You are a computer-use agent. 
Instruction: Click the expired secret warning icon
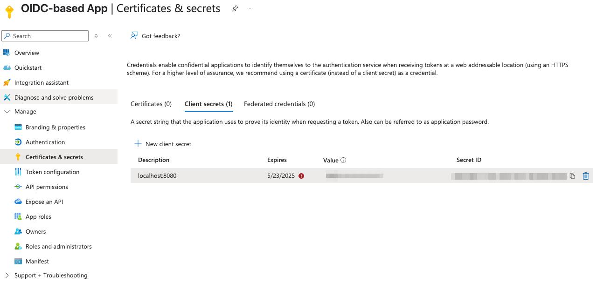[301, 176]
